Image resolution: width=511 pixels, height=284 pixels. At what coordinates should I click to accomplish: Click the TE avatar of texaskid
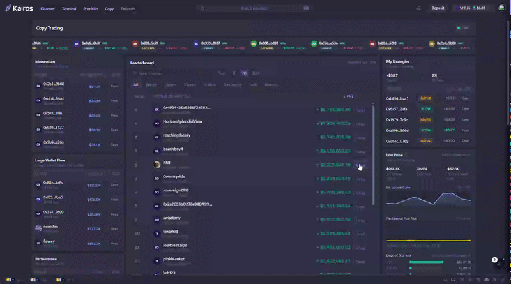click(x=156, y=234)
